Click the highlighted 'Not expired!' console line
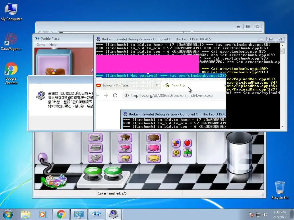The image size is (294, 220). (161, 76)
